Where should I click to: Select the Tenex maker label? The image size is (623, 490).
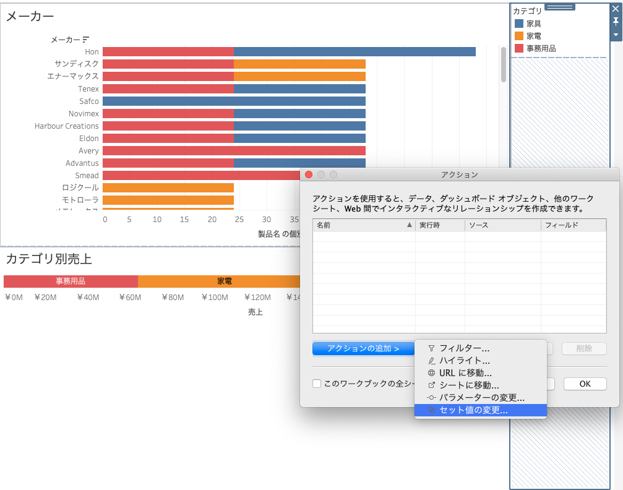tap(88, 88)
